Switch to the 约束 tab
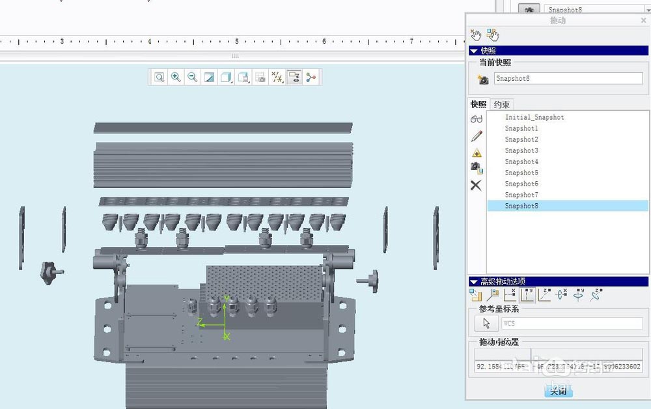 tap(501, 104)
